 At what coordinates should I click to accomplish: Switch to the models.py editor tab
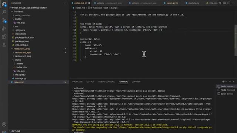[x=193, y=3]
